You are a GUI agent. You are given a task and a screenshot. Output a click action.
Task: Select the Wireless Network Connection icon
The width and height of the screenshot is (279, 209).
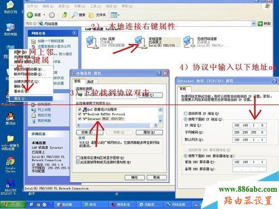tap(189, 42)
